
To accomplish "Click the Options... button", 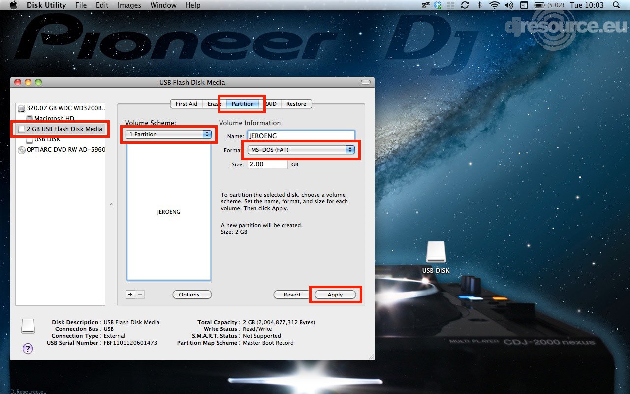I will pos(192,295).
